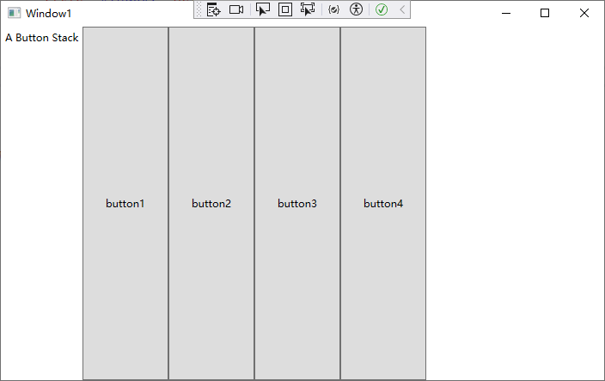
Task: Click button2
Action: coord(211,204)
